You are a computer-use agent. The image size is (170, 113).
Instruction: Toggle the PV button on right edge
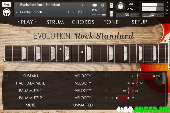[167, 14]
